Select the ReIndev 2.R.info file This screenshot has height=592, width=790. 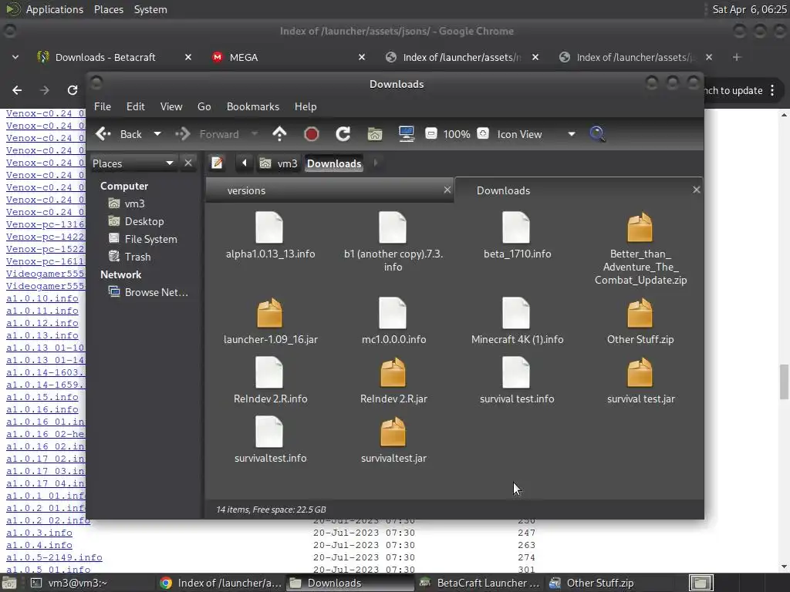269,380
